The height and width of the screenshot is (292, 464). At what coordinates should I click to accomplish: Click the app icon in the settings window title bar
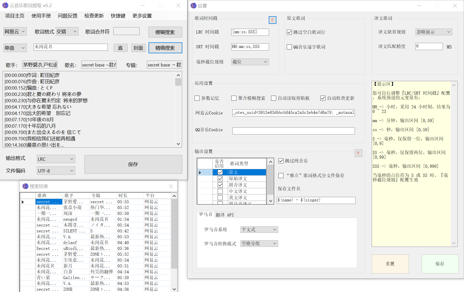tap(193, 6)
